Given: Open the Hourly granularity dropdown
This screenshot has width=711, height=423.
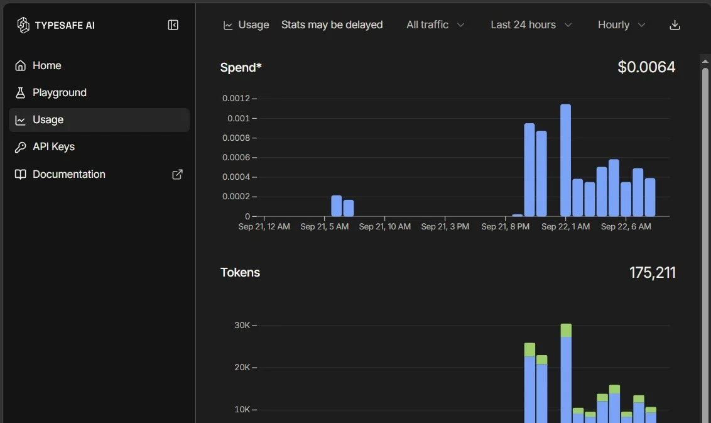Looking at the screenshot, I should coord(621,25).
